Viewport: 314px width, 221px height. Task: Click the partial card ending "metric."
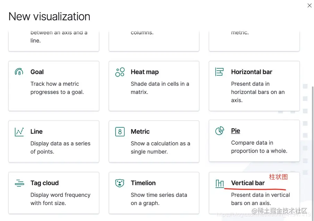[x=254, y=41]
